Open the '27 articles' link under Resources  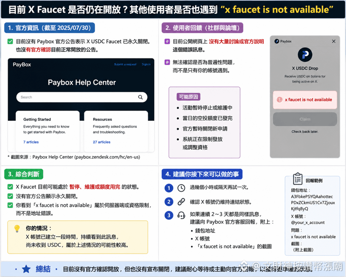coord(102,142)
